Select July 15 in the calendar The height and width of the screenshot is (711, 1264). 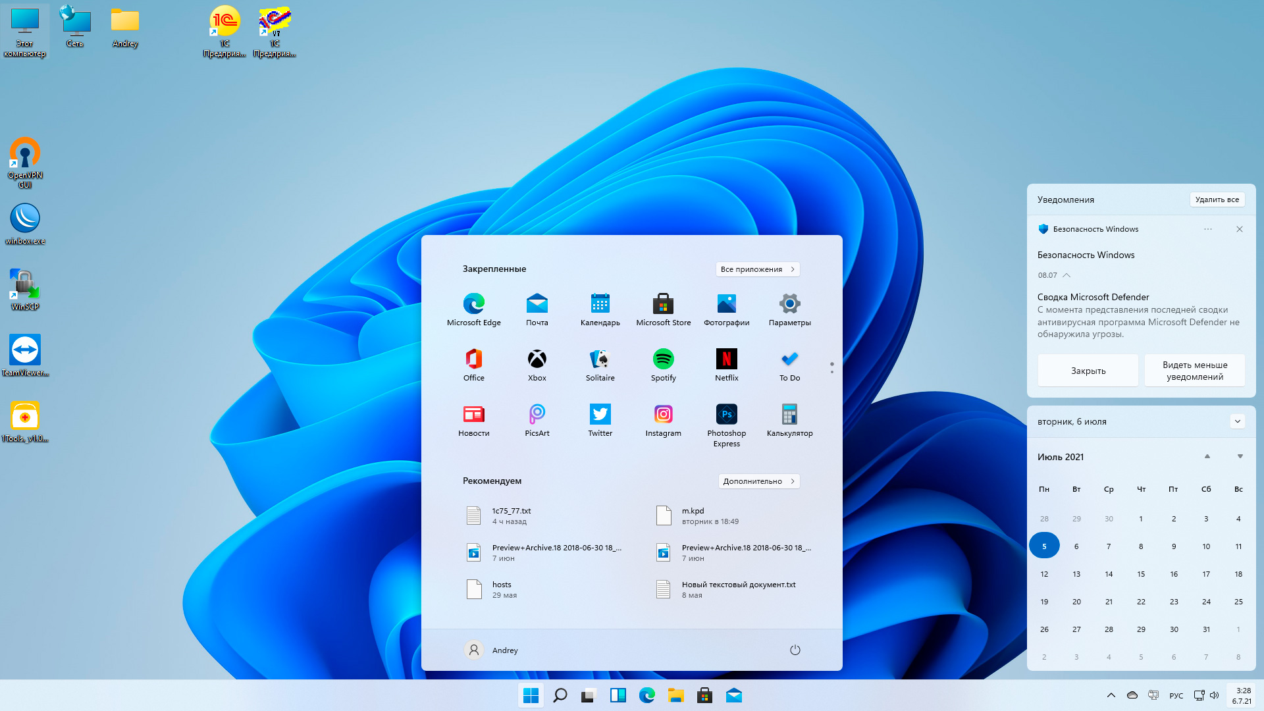[1141, 574]
